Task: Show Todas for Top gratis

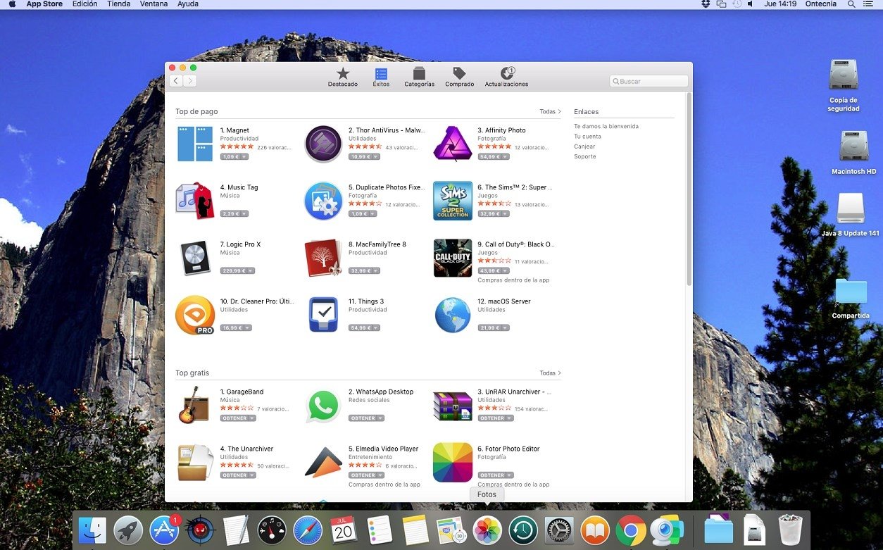Action: (550, 373)
